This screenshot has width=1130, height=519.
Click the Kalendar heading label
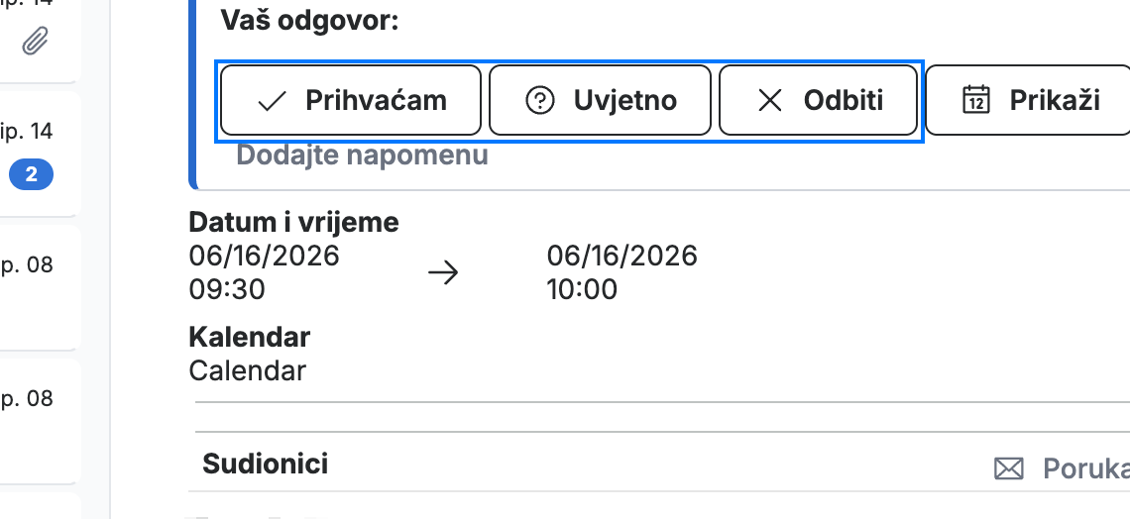click(250, 336)
